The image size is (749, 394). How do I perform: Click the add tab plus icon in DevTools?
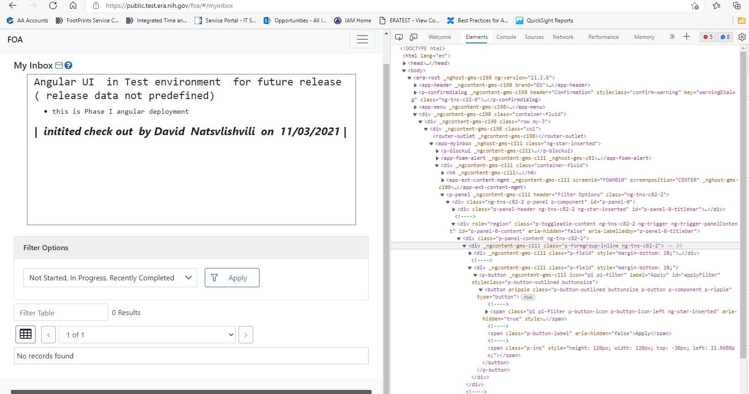(686, 37)
